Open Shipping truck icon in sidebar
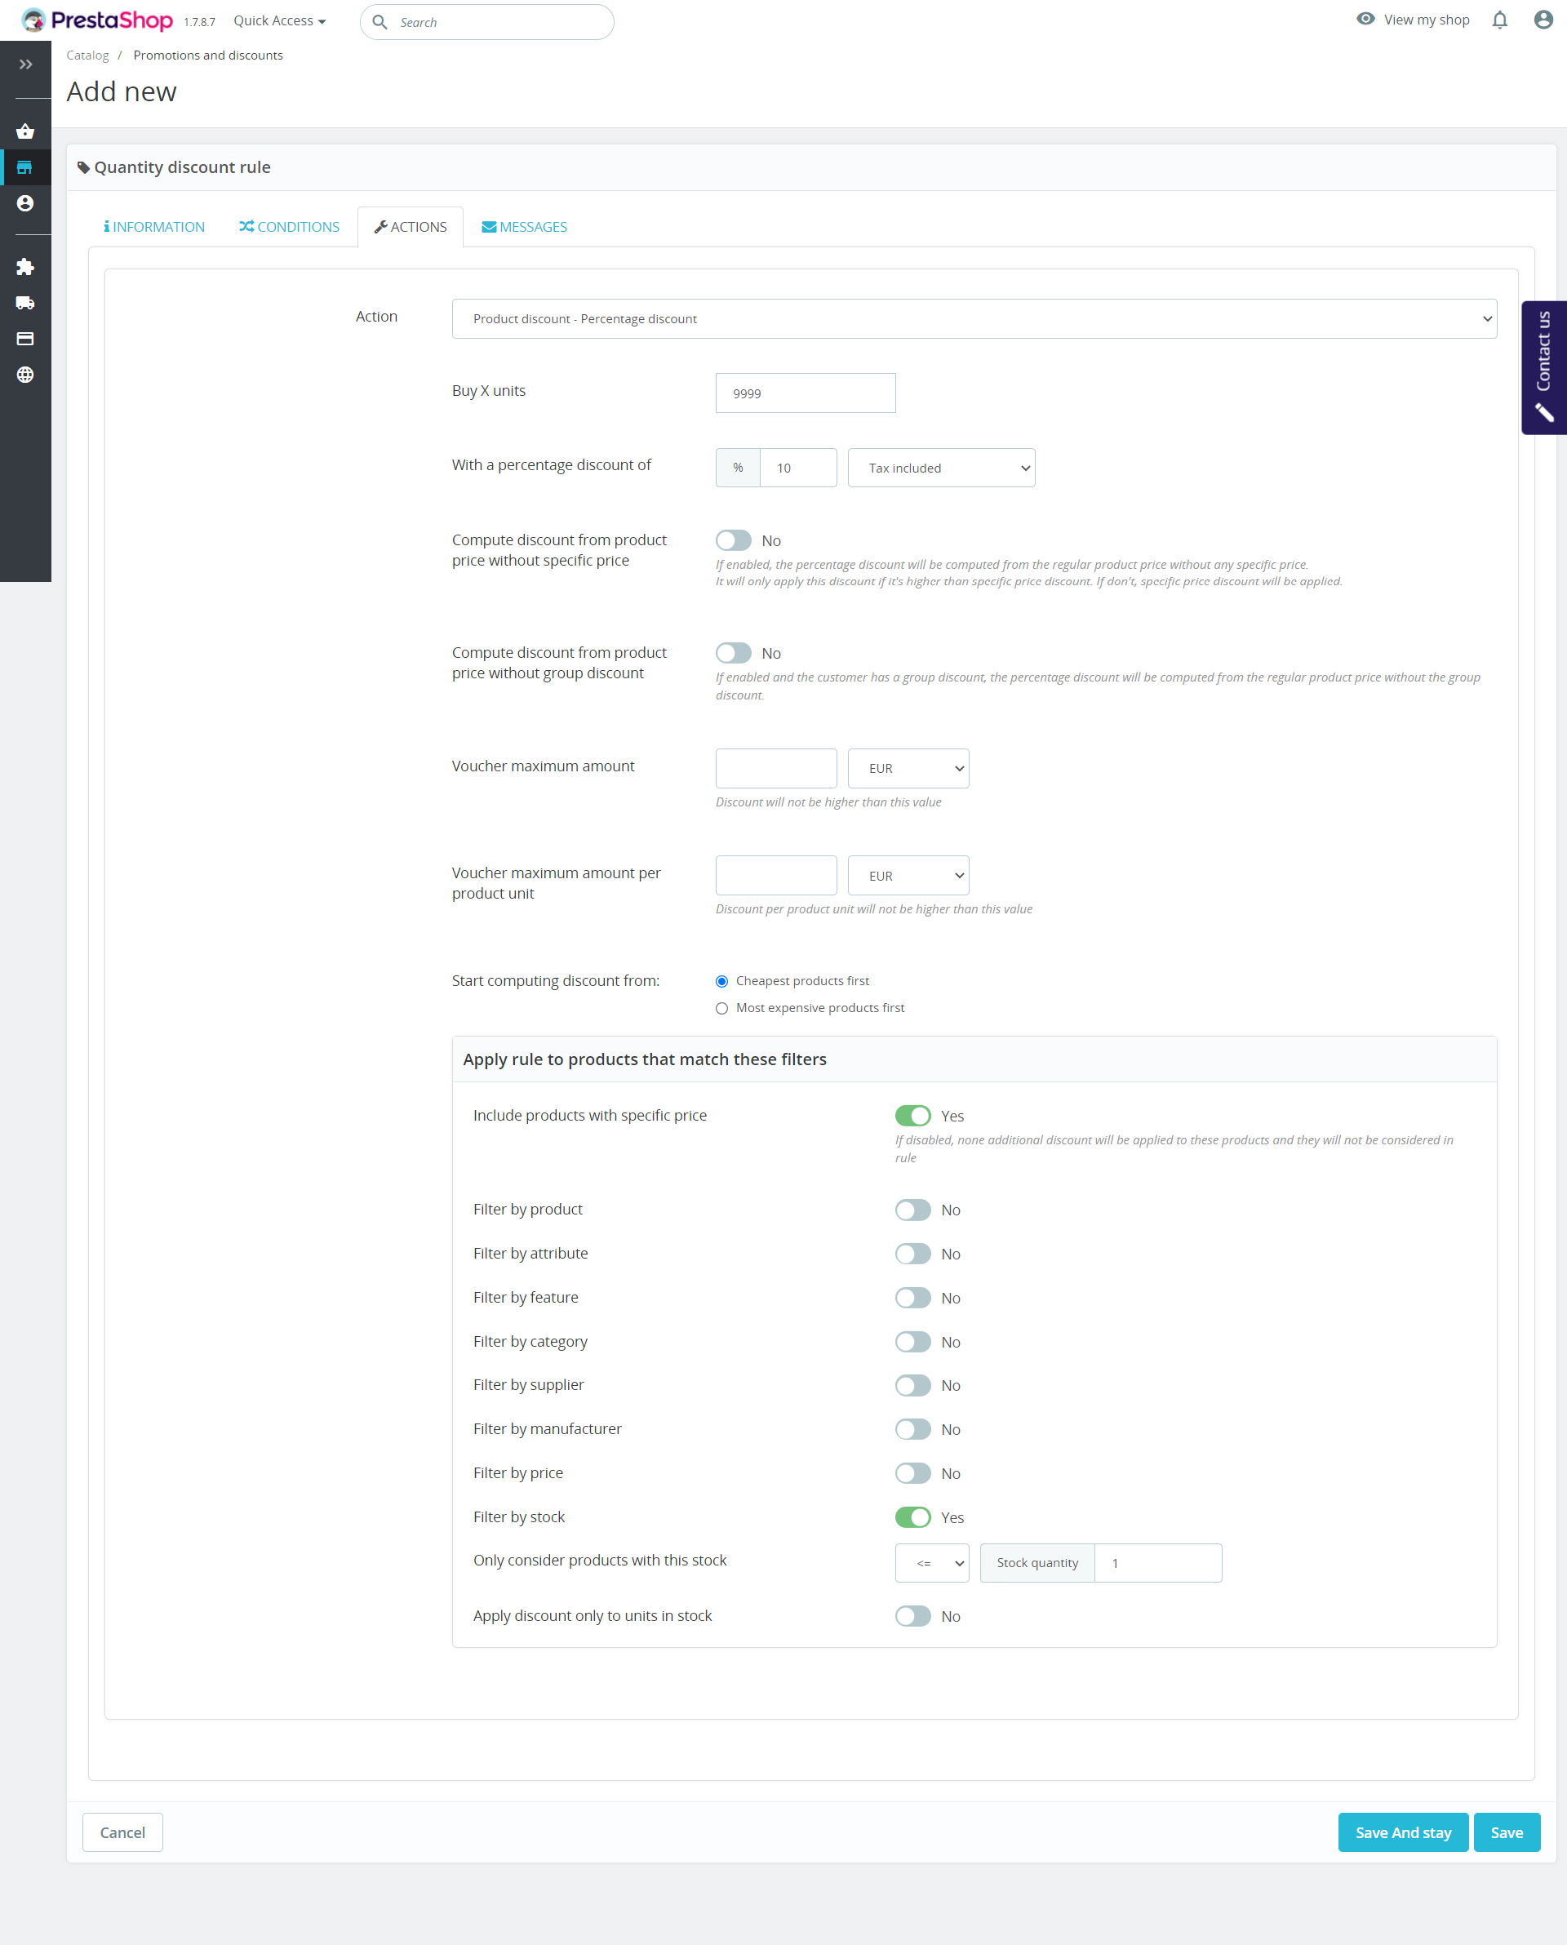Screen dimensions: 1567x1945 (x=25, y=304)
